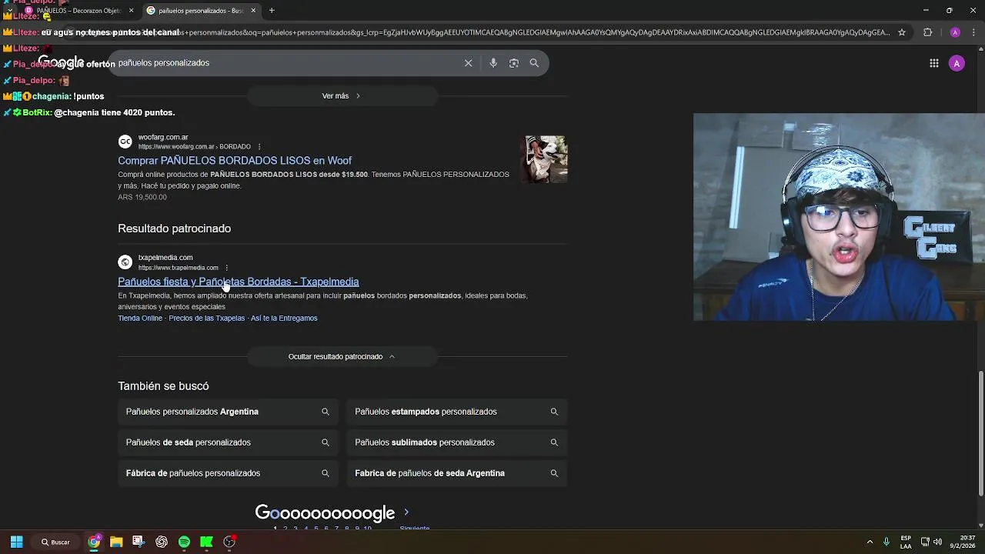Search 'Pañuelos de seda personalizados' suggestion
Screen dimensions: 985x554
[x=228, y=442]
